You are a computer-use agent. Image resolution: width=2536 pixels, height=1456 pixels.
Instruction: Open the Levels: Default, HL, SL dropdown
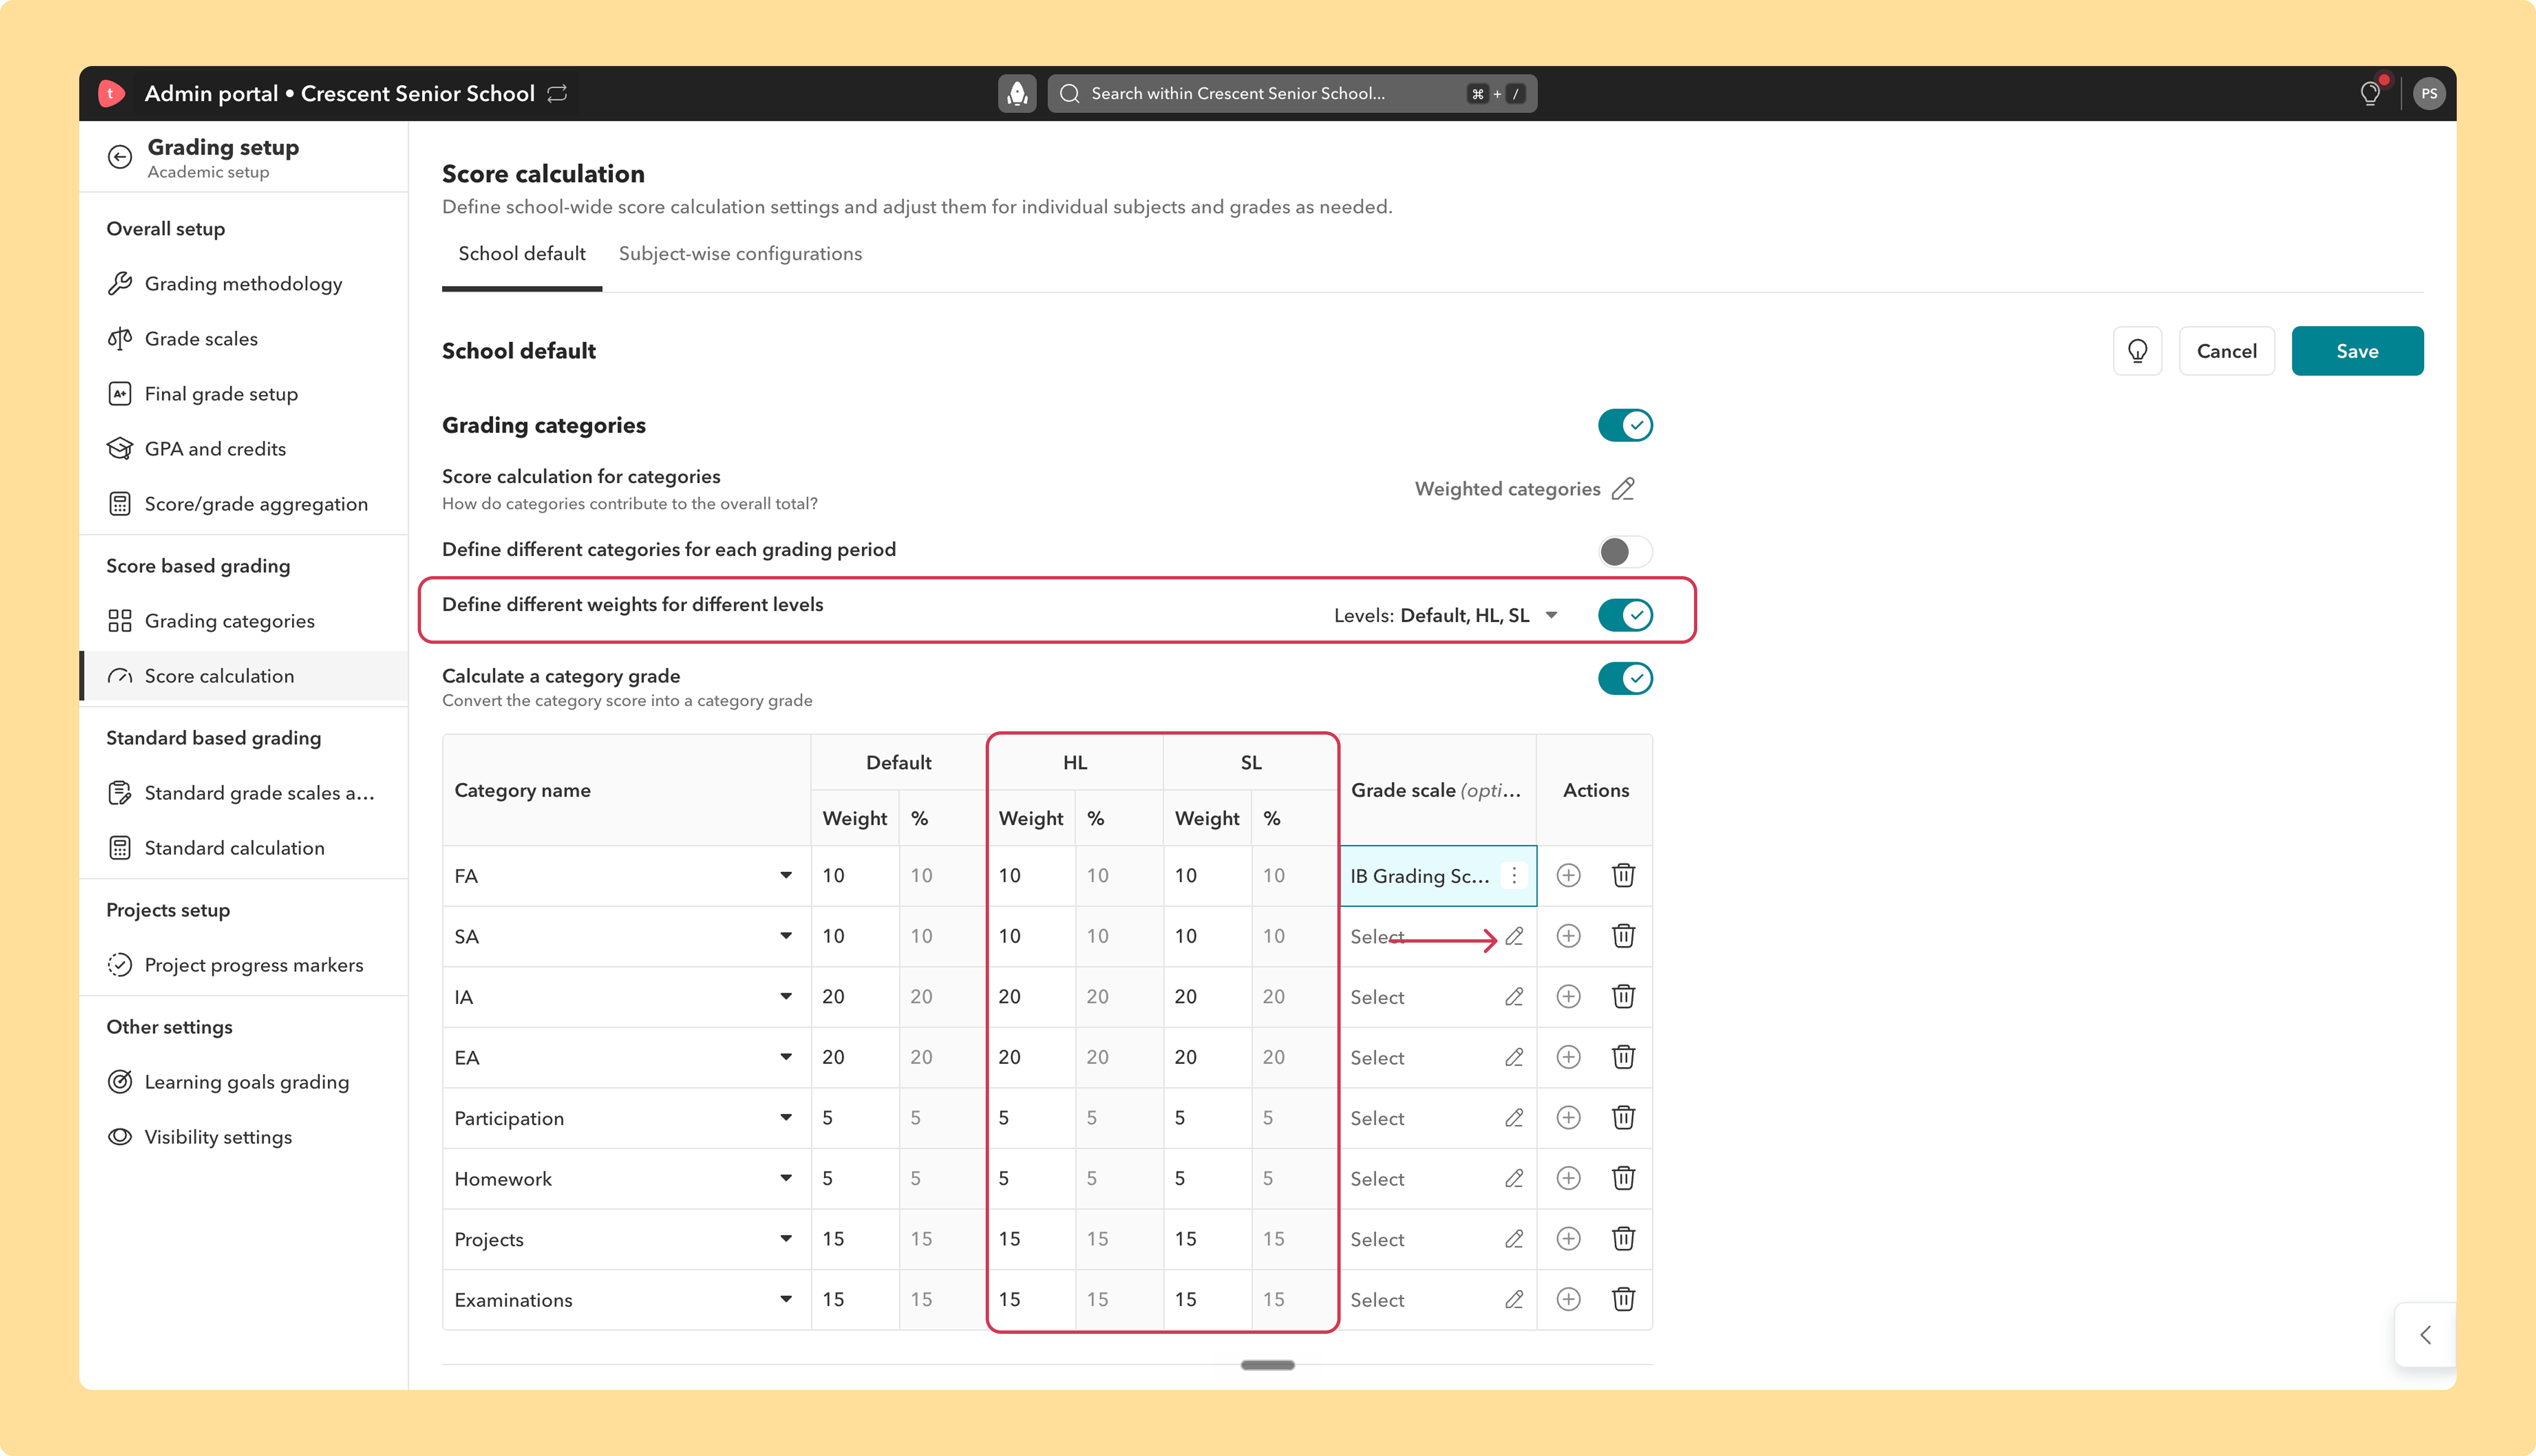point(1446,615)
